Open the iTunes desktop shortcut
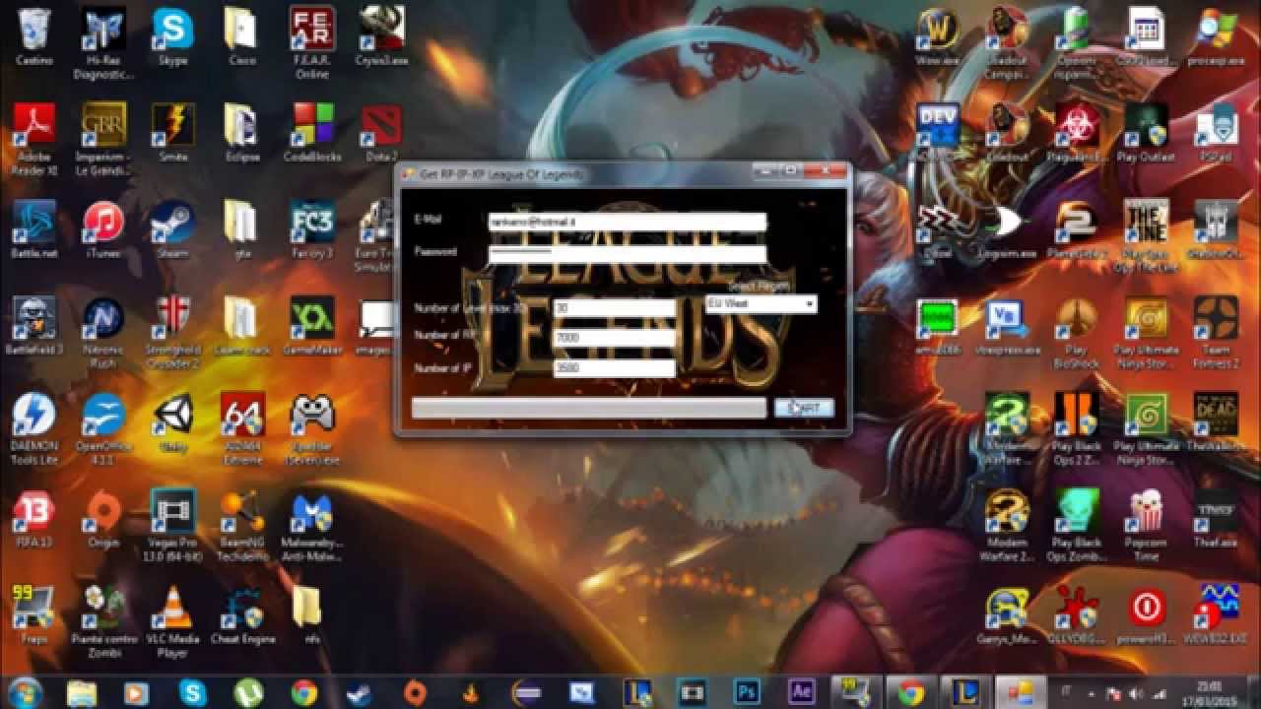 coord(103,228)
